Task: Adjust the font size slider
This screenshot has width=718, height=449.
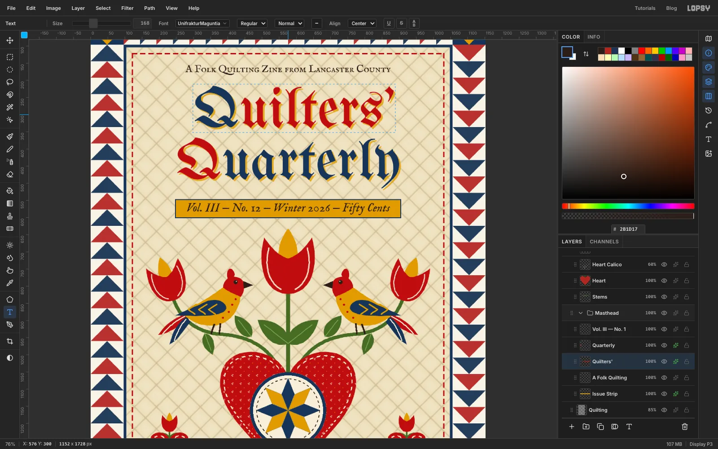Action: [101, 23]
